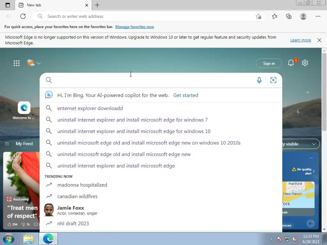Click the weather map thumbnail
327x245 pixels.
299,195
